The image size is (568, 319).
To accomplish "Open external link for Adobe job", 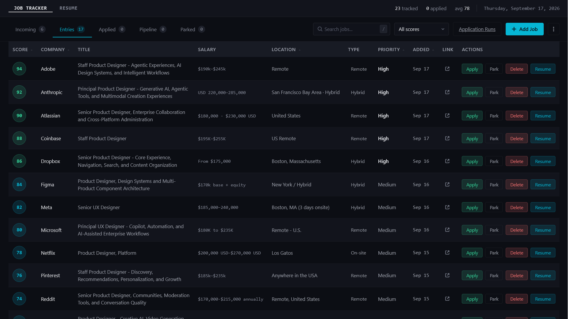I will 447,69.
